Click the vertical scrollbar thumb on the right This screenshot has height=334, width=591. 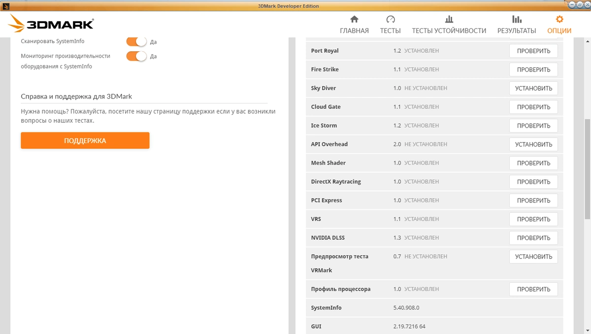coord(587,169)
